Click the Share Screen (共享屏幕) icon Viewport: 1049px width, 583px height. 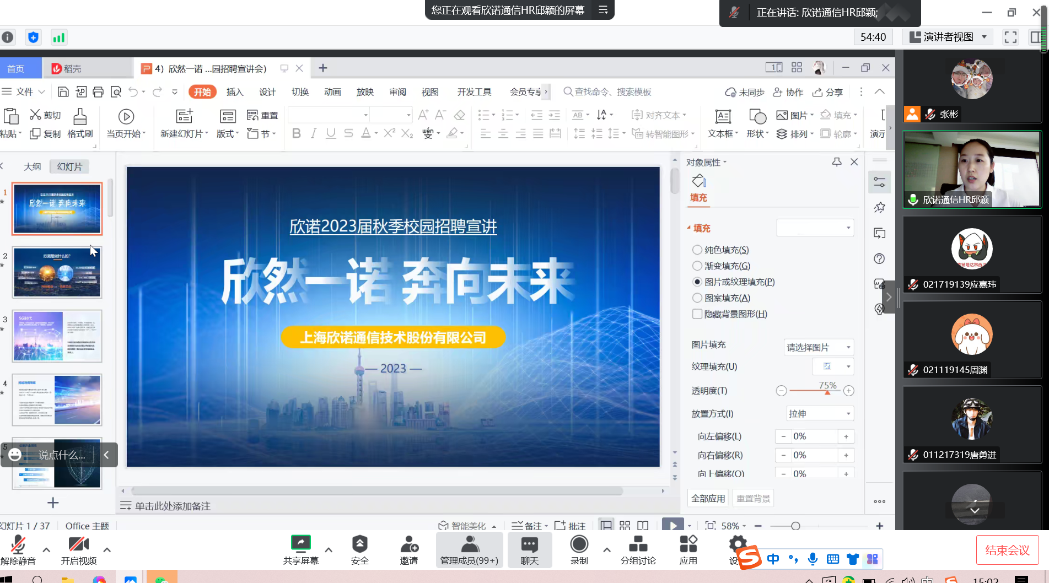coord(301,550)
